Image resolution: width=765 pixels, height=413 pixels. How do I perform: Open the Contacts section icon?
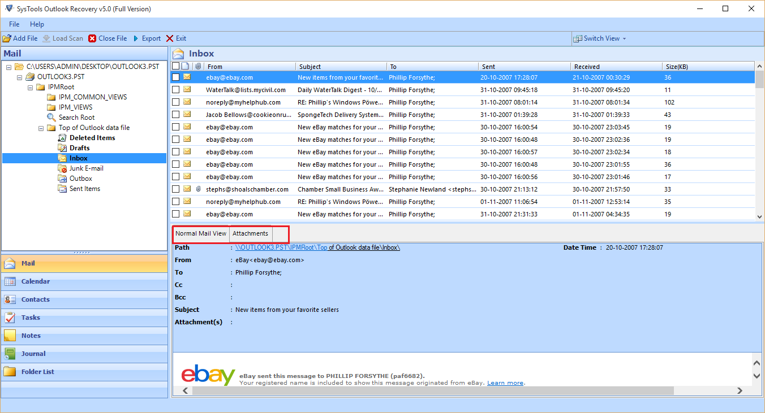[x=10, y=299]
